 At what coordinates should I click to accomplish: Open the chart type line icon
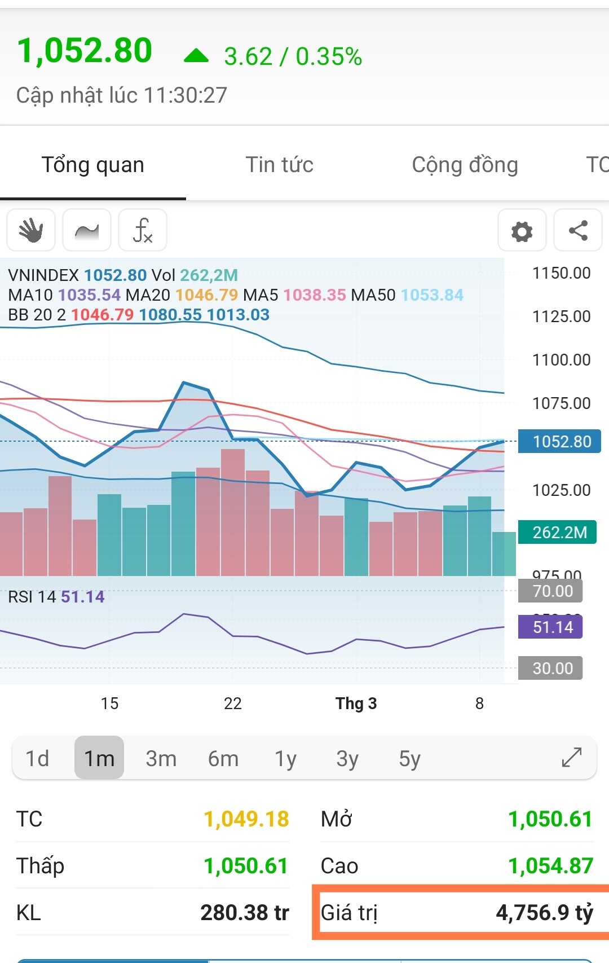click(x=87, y=230)
